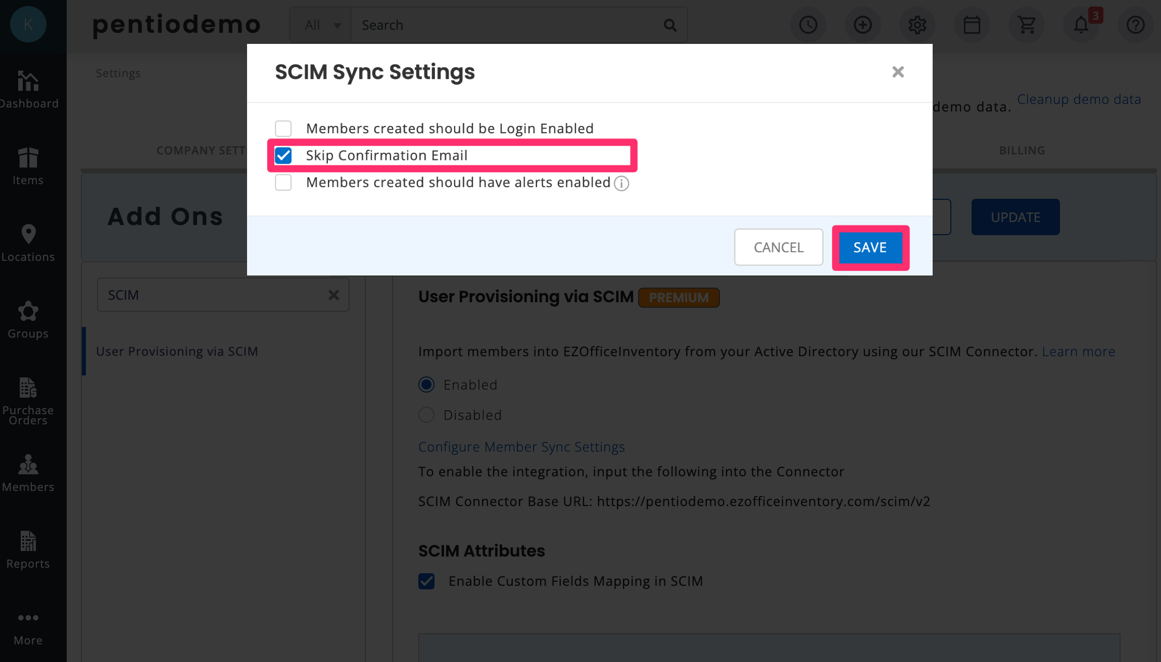Click the notifications bell icon
This screenshot has height=662, width=1161.
tap(1081, 25)
